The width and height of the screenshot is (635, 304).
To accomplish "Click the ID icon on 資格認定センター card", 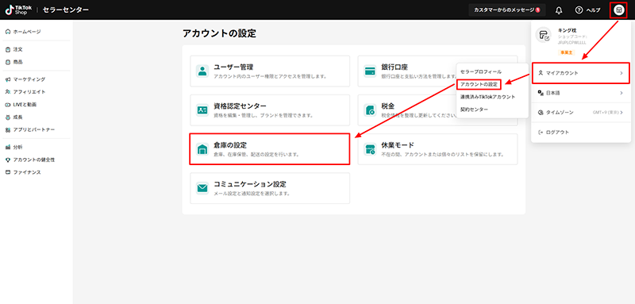I will (202, 110).
